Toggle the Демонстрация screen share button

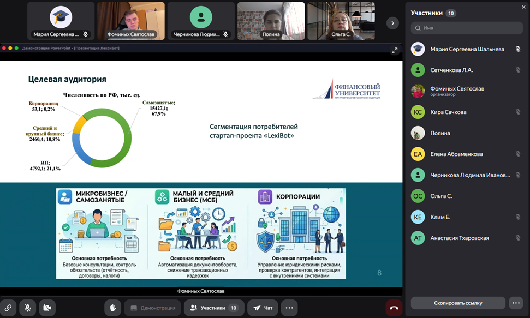click(153, 308)
